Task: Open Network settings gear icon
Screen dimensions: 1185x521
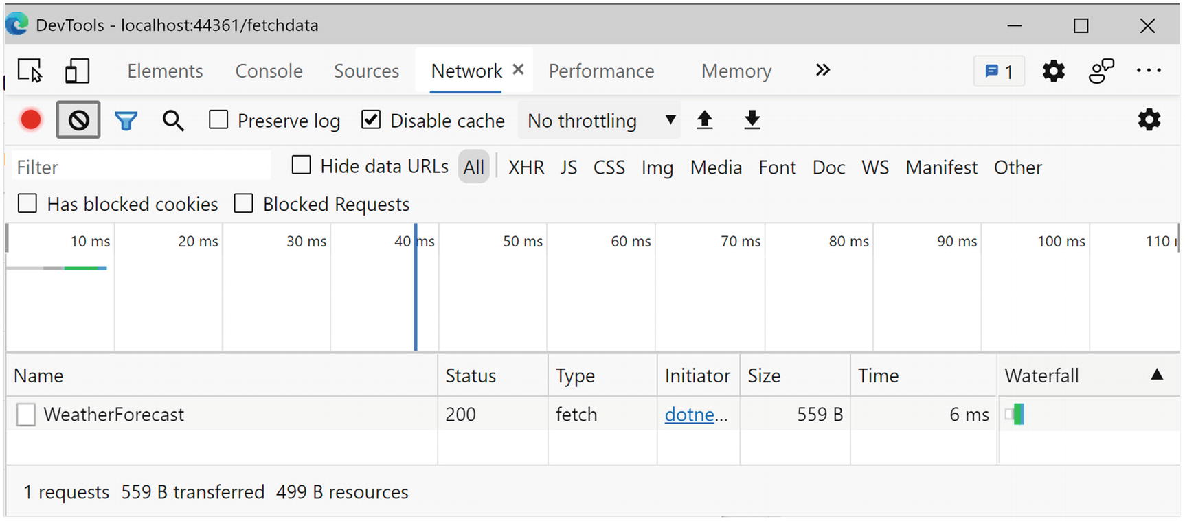Action: 1149,120
